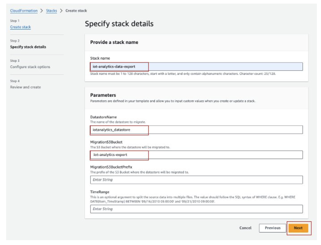321x245 pixels.
Task: Click the Parameters section heading
Action: click(103, 95)
